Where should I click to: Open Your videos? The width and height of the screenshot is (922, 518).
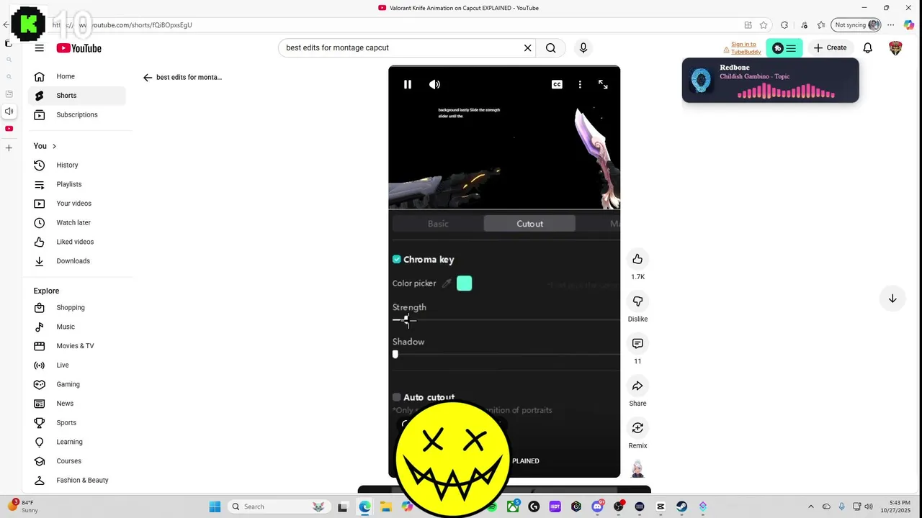(77, 204)
